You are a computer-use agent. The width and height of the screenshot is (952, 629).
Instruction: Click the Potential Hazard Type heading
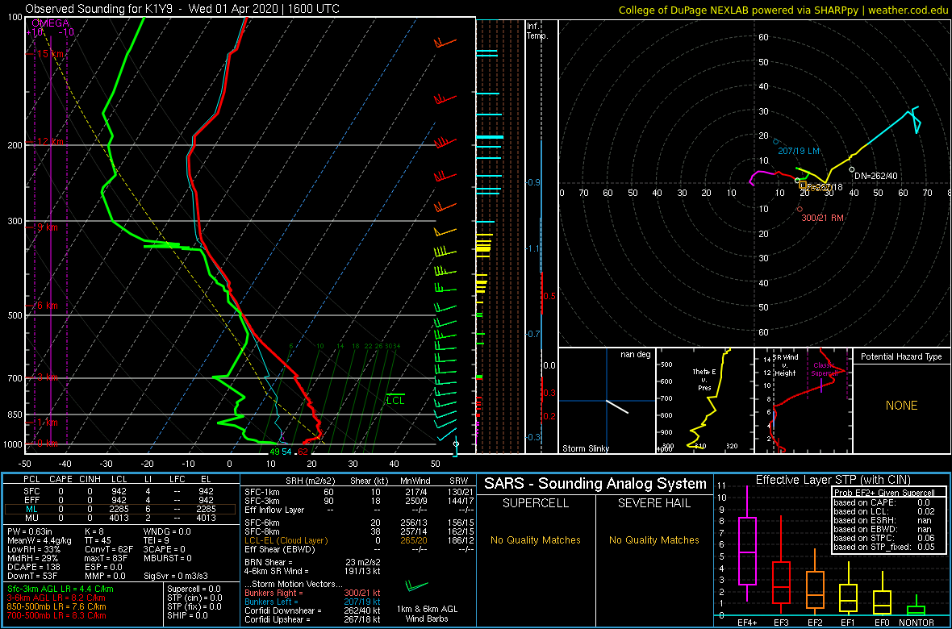point(900,356)
